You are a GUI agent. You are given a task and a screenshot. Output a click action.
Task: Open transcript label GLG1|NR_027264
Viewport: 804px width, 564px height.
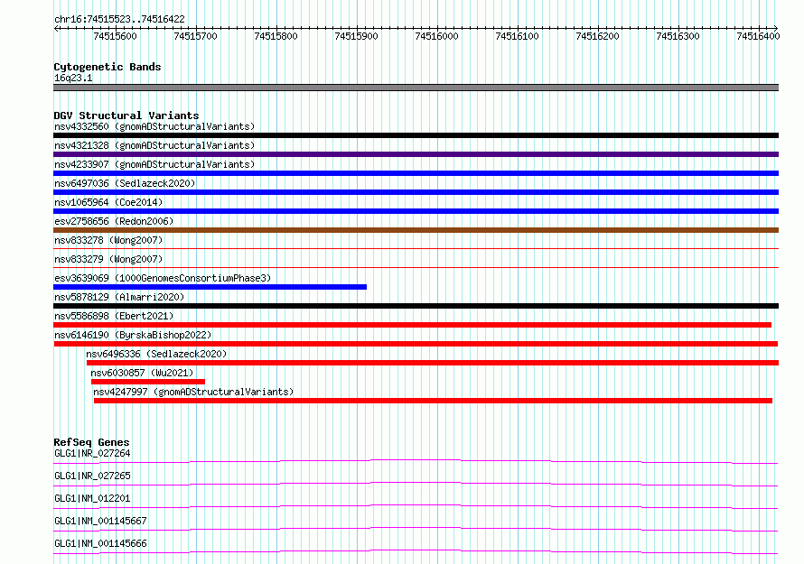tap(92, 453)
